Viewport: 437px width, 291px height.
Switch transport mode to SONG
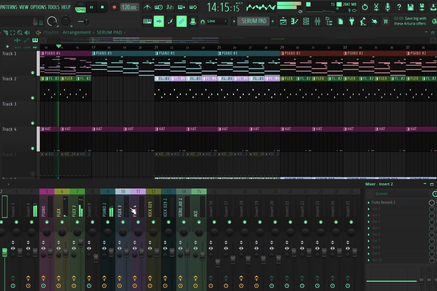[80, 9]
